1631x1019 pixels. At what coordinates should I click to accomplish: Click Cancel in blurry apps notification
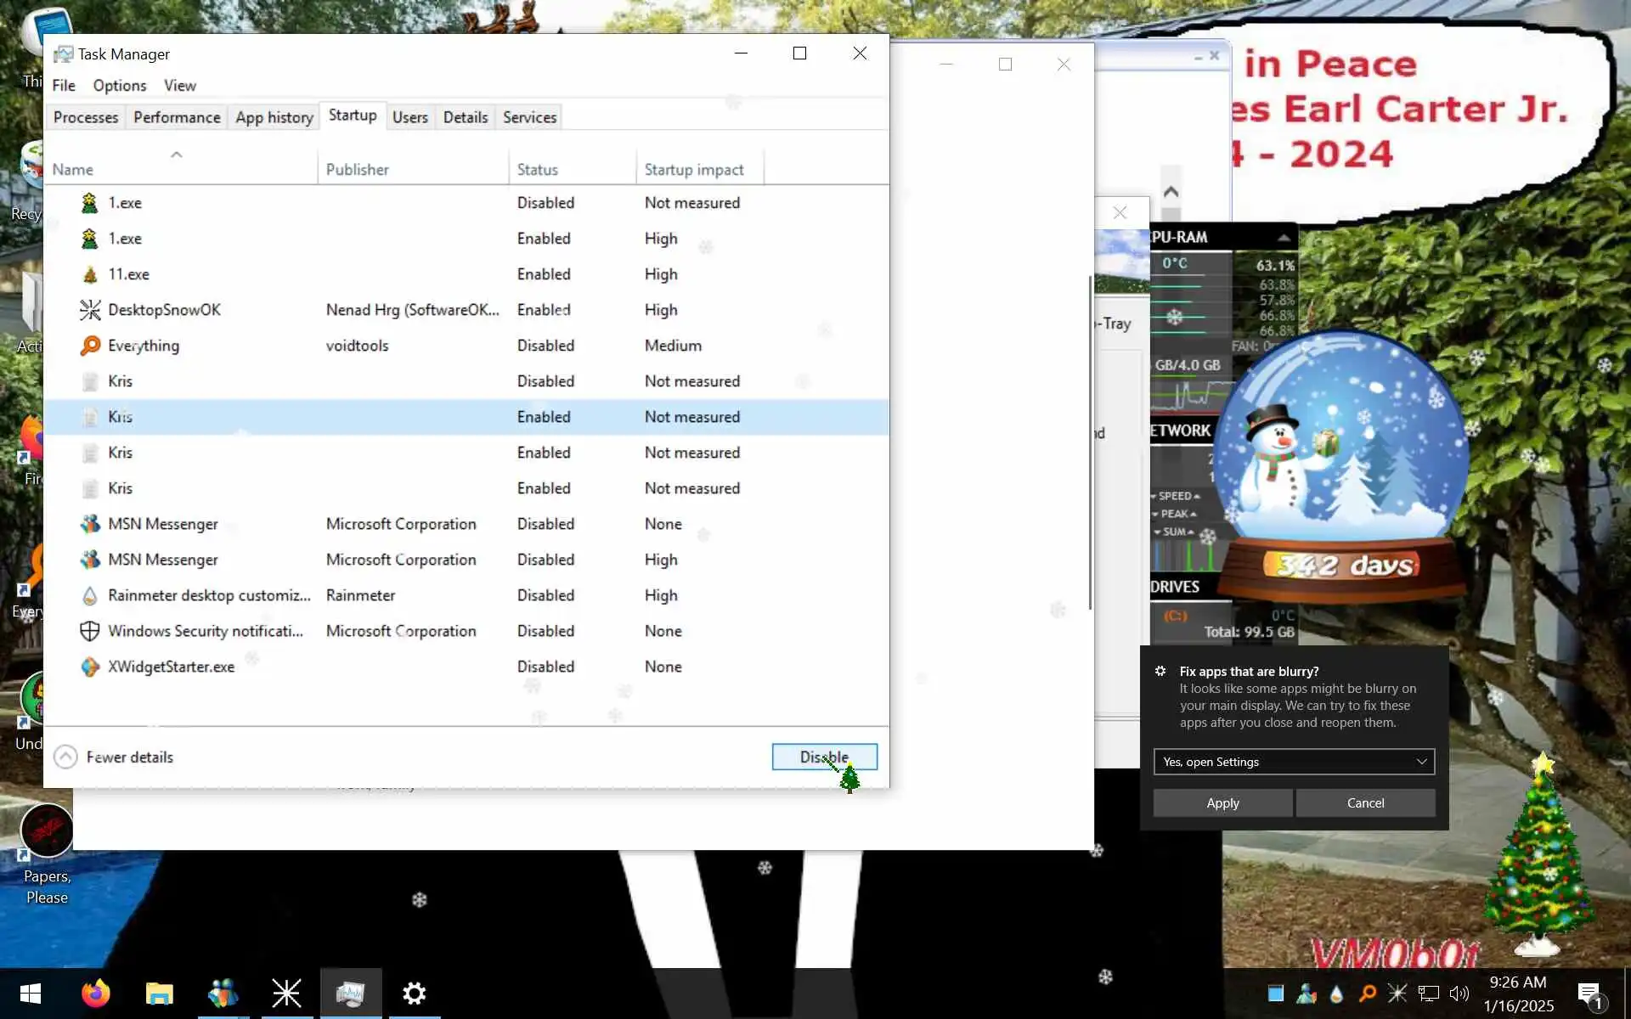click(1365, 802)
